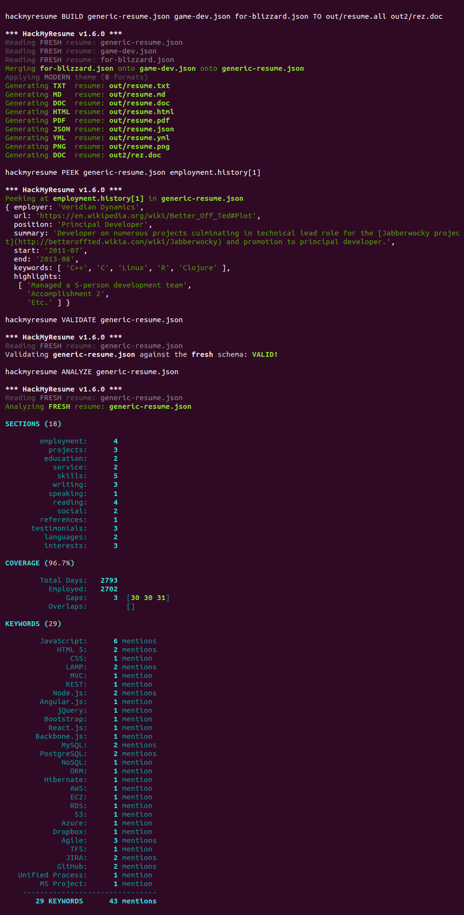This screenshot has height=915, width=464.
Task: Click the gaps list '[30 30 31]'
Action: point(148,598)
